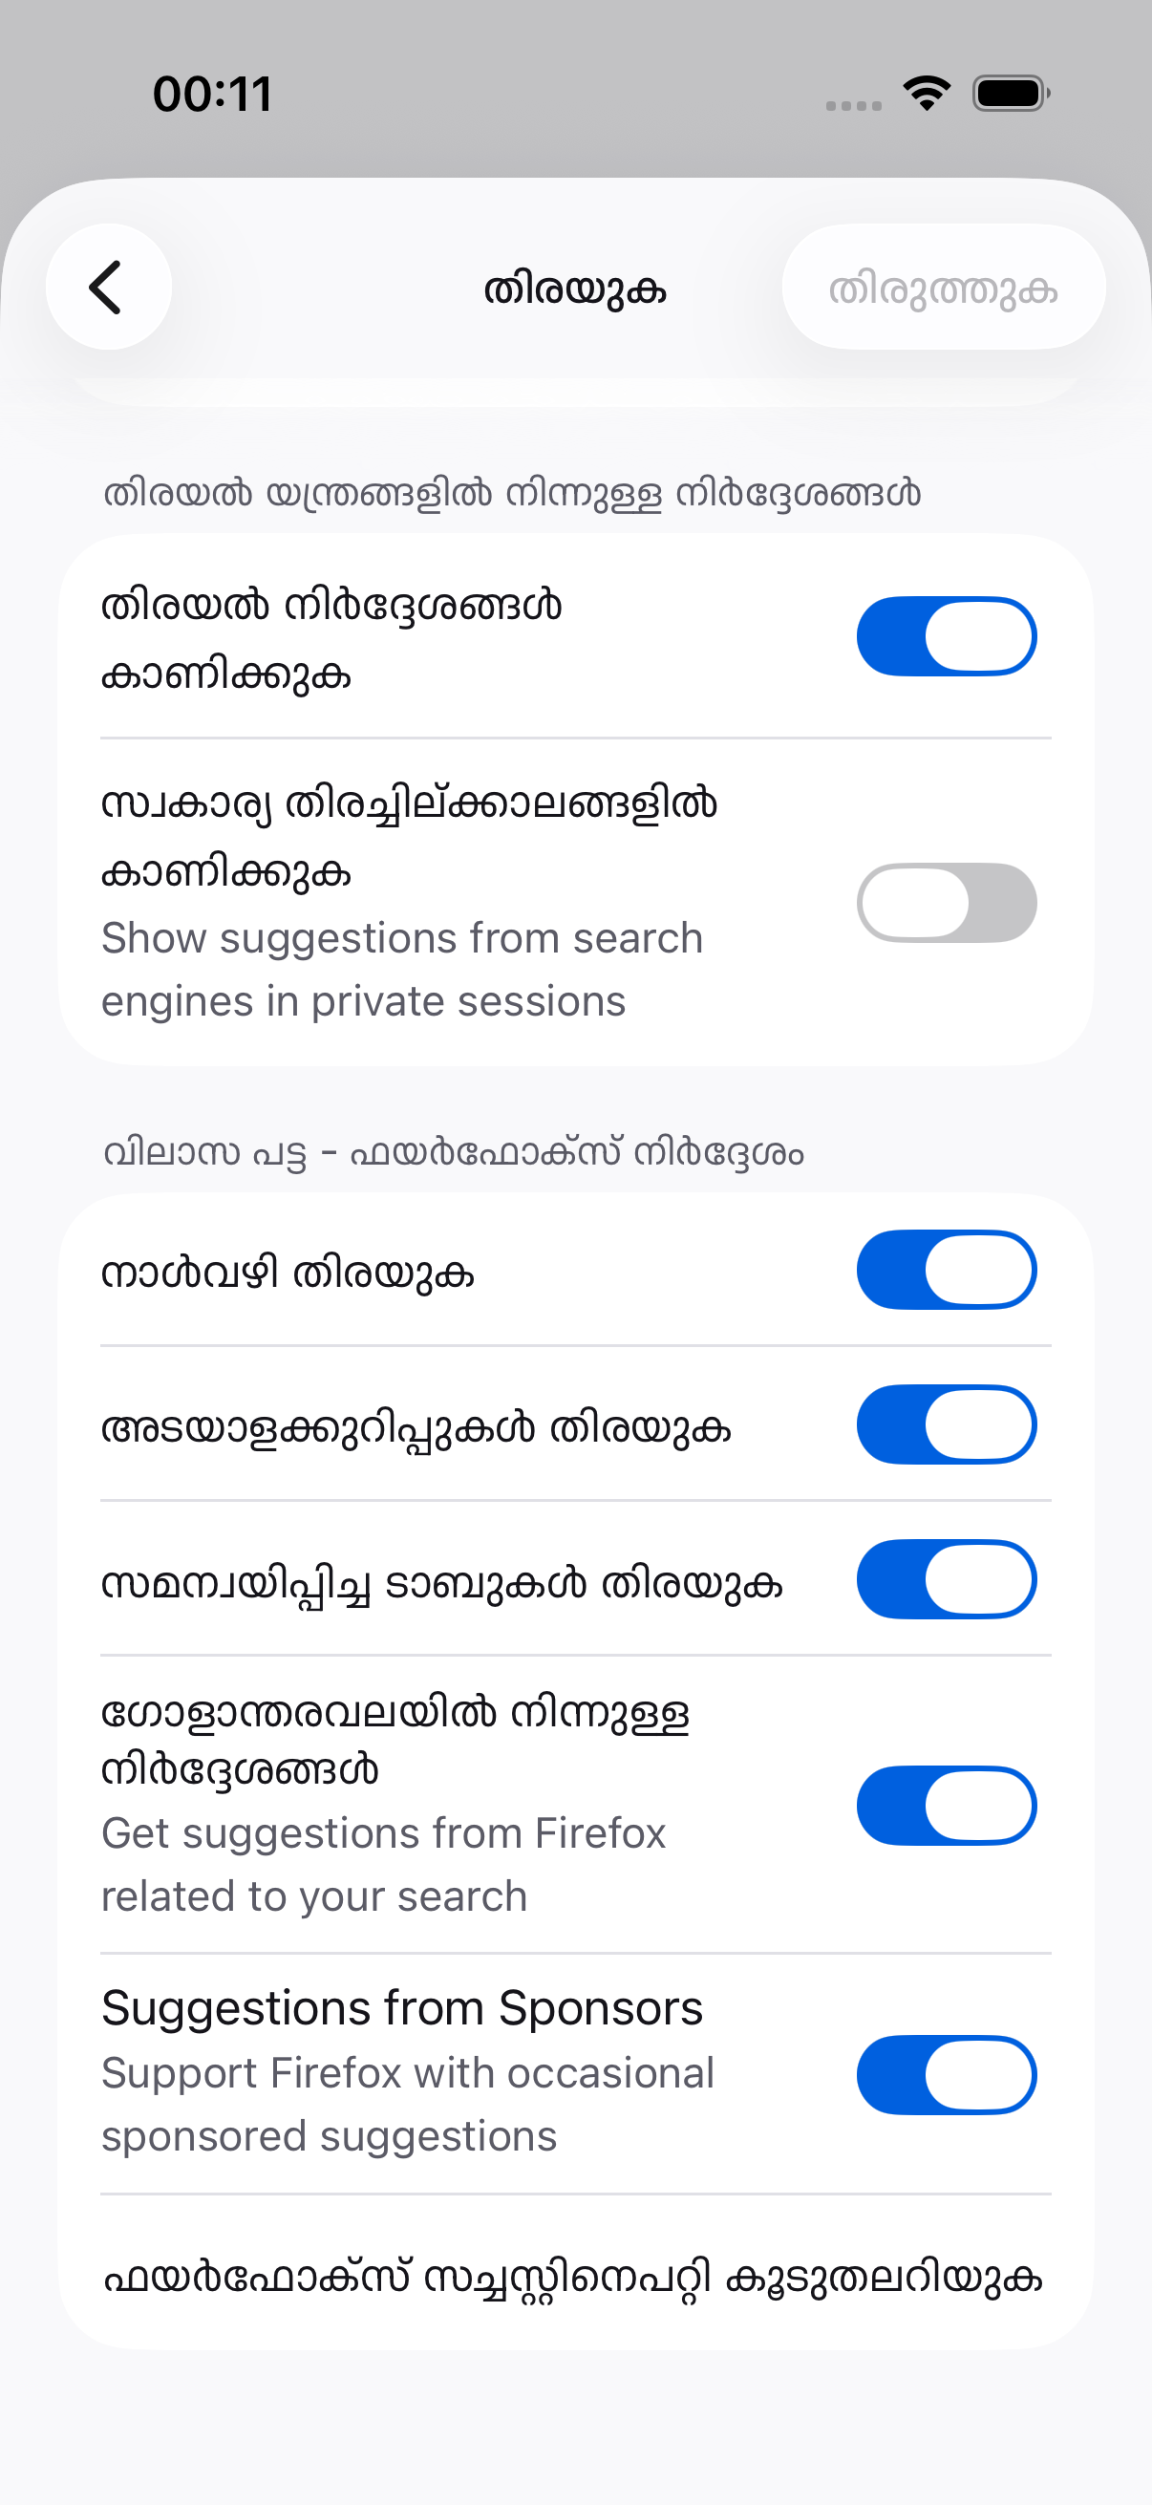Turn off നാൾവഴി തിരയുക switch
Screen dimensions: 1152x2505
(x=946, y=1270)
